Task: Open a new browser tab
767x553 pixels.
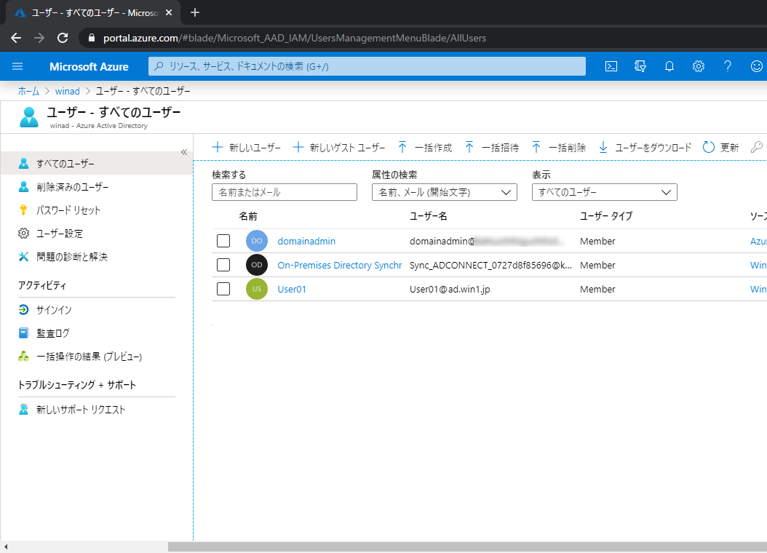Action: click(195, 12)
